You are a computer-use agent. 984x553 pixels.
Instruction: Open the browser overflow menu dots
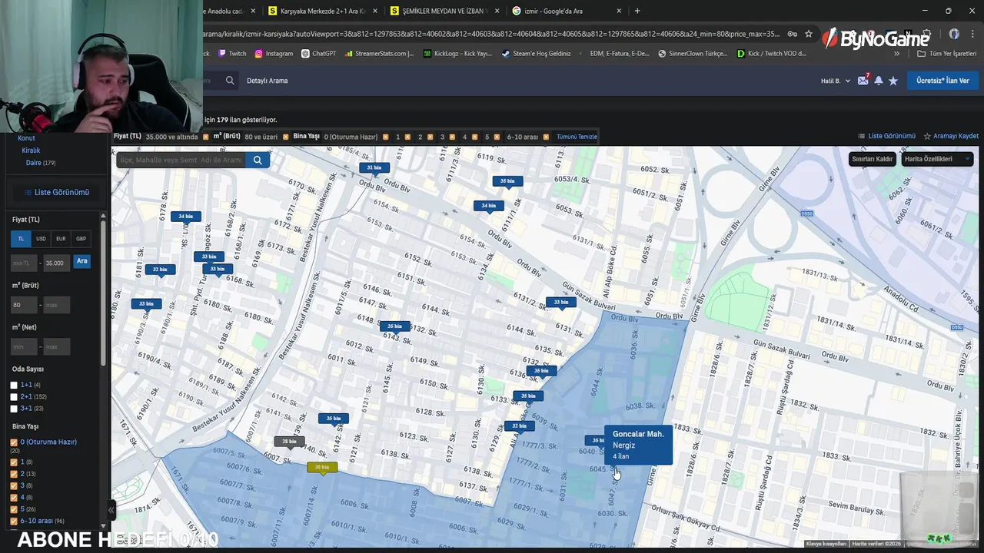(973, 34)
